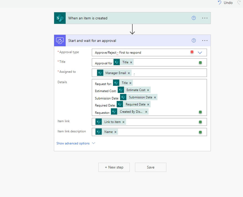This screenshot has height=197, width=243.
Task: Click the SharePoint icon on the trigger step
Action: (x=60, y=18)
